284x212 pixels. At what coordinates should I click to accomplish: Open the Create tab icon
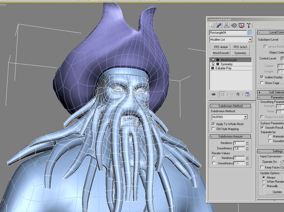tap(211, 25)
